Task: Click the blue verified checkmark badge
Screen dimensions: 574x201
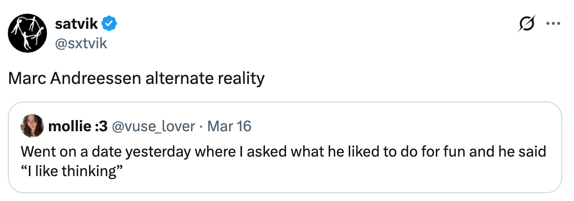Action: pyautogui.click(x=109, y=23)
